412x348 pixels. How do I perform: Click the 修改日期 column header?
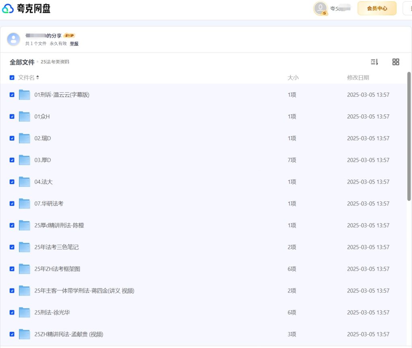pyautogui.click(x=358, y=78)
